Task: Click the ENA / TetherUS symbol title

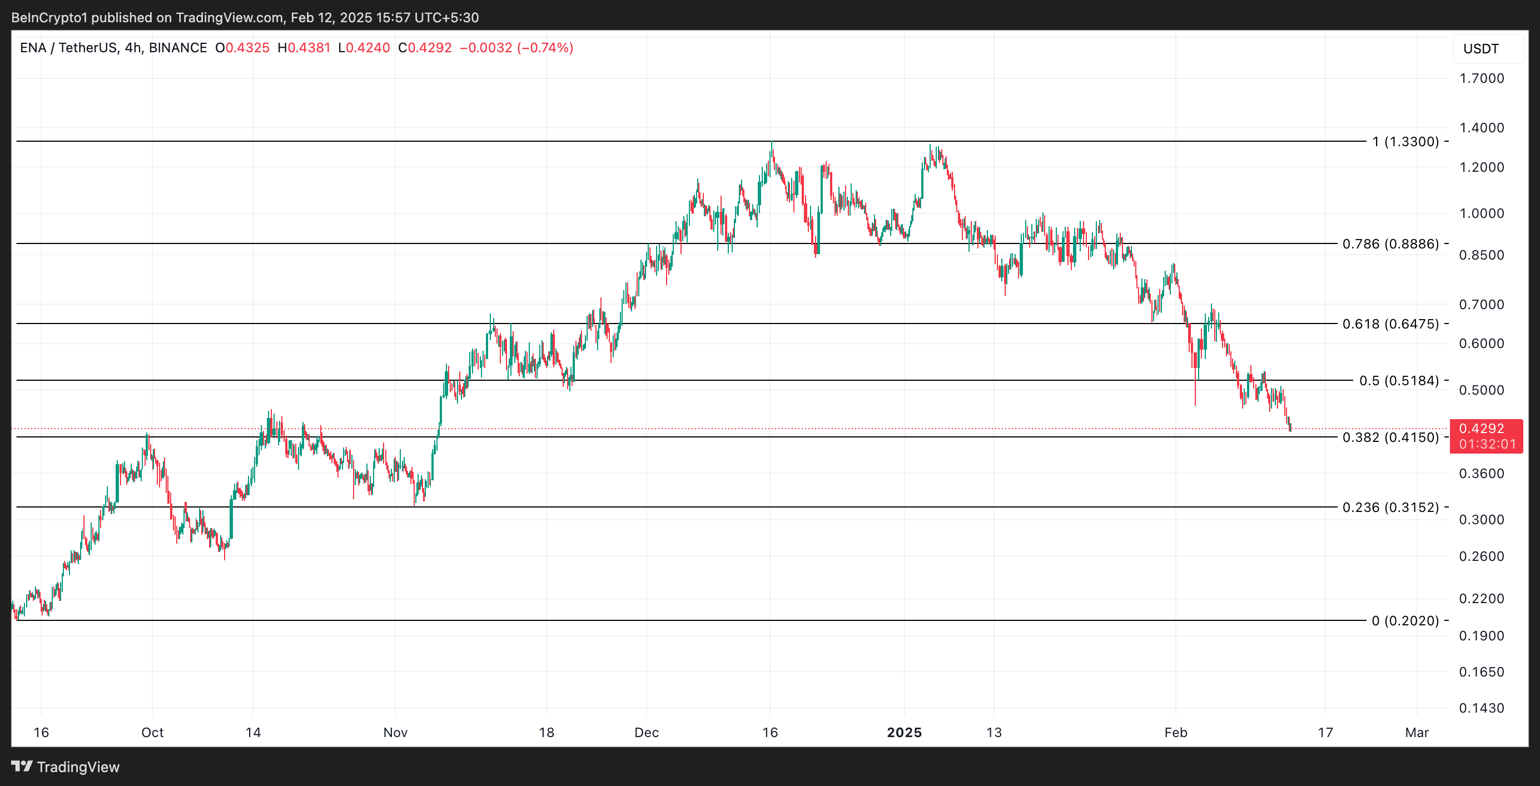Action: [x=68, y=48]
